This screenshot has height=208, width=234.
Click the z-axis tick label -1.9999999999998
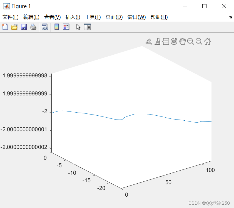tap(24, 76)
